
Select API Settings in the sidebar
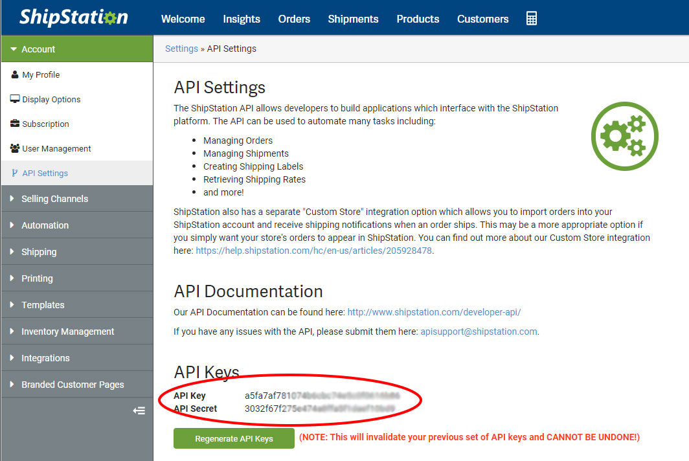[x=77, y=173]
